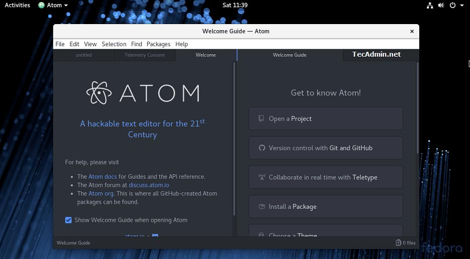
Task: Click the For help, please visit text
Action: [92, 162]
